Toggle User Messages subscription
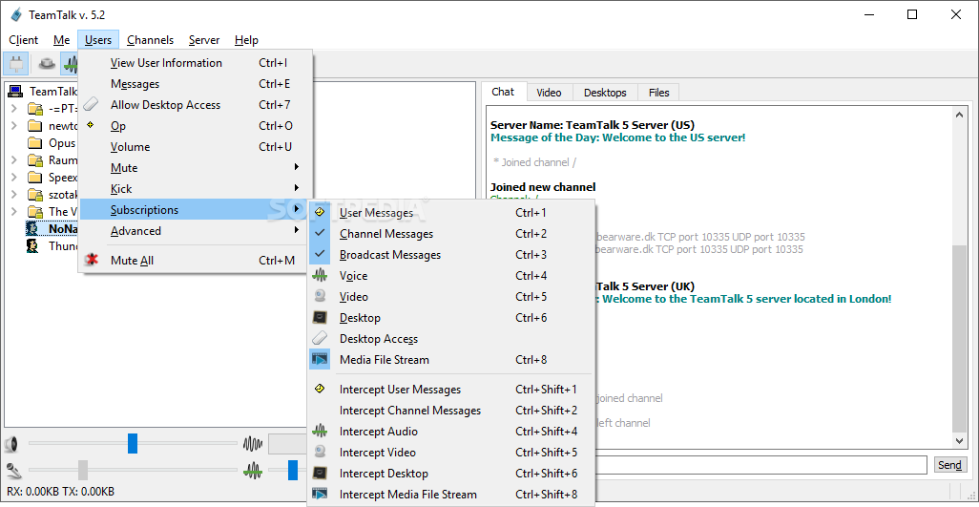This screenshot has width=979, height=507. click(x=452, y=213)
